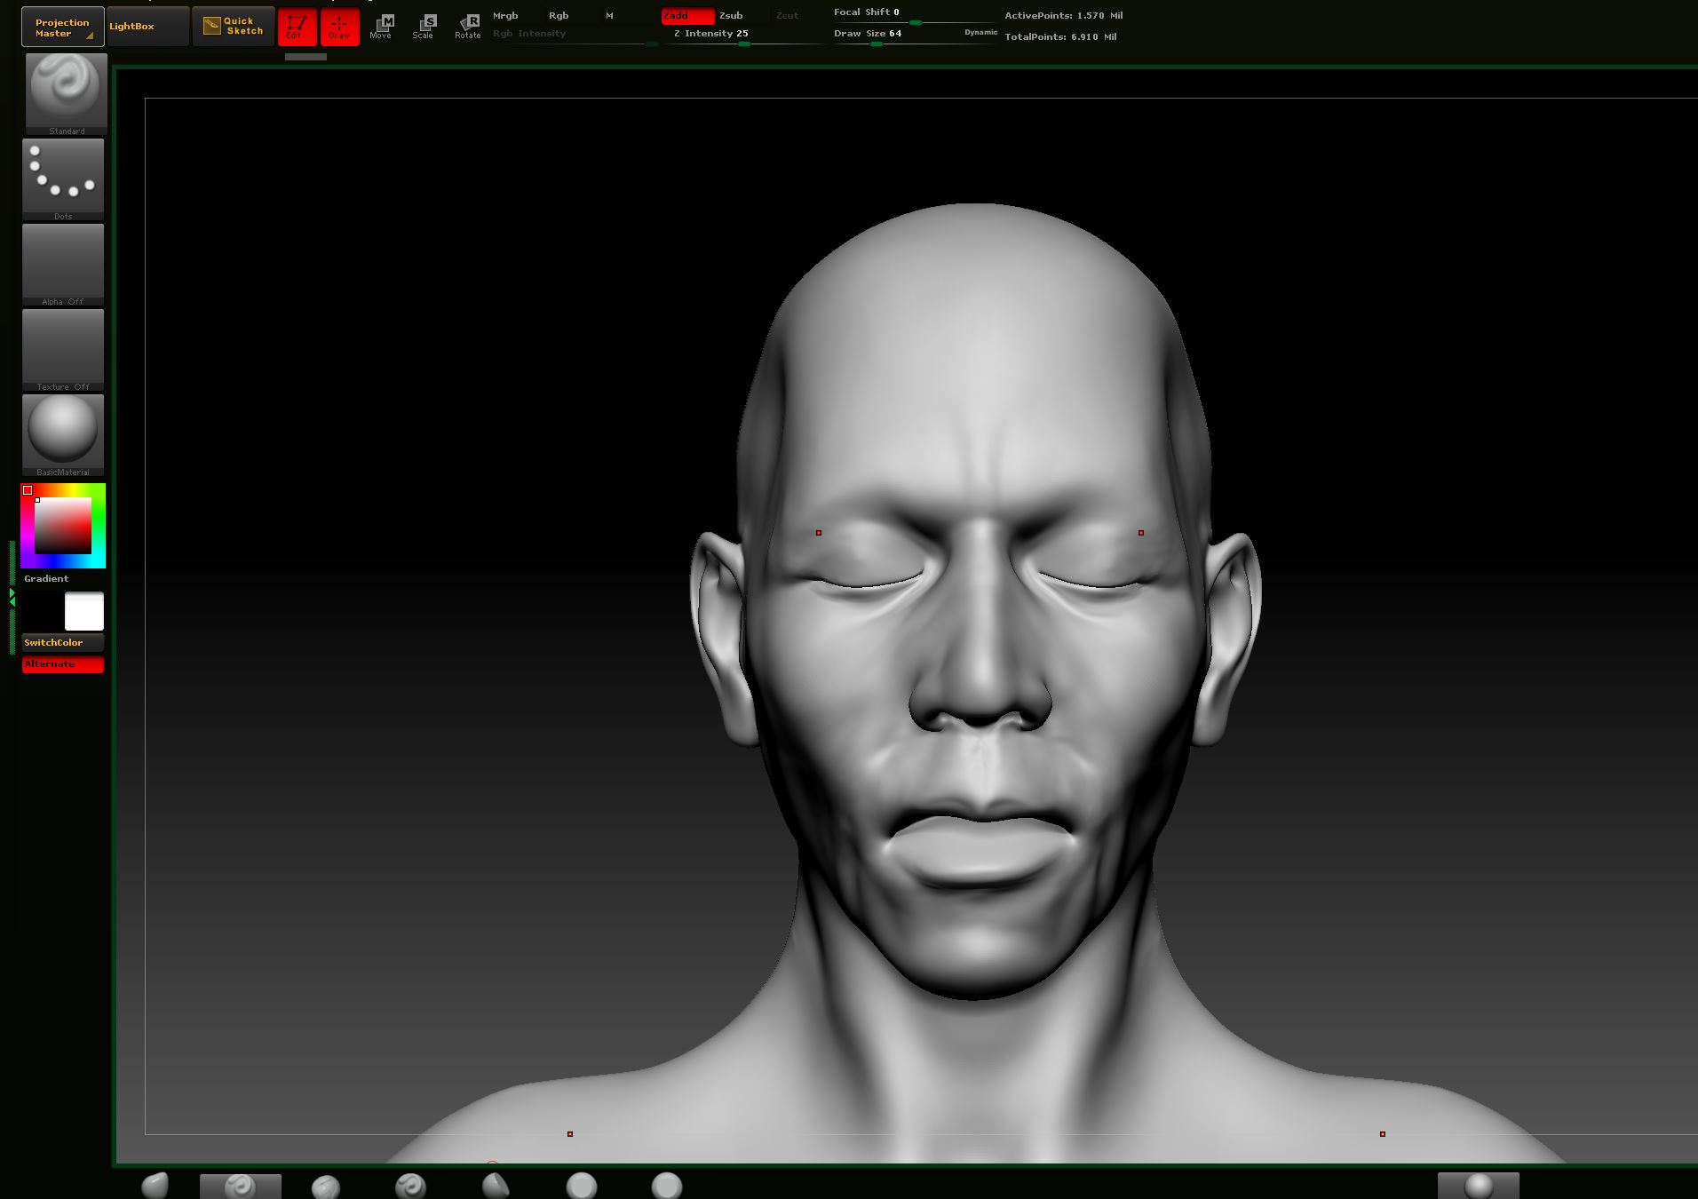The height and width of the screenshot is (1199, 1698).
Task: Toggle Zadd sculpting mode
Action: pyautogui.click(x=686, y=15)
